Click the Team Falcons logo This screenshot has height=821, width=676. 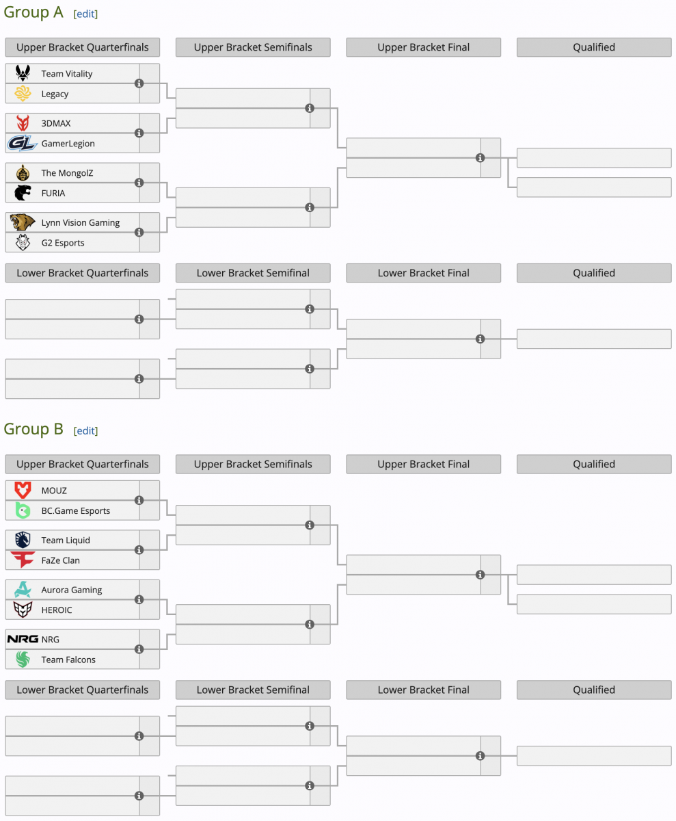(x=23, y=660)
